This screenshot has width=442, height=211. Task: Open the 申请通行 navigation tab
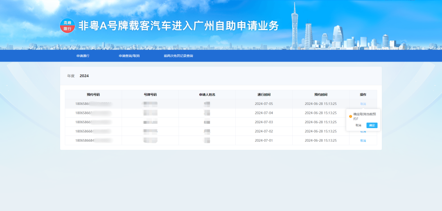coord(83,56)
